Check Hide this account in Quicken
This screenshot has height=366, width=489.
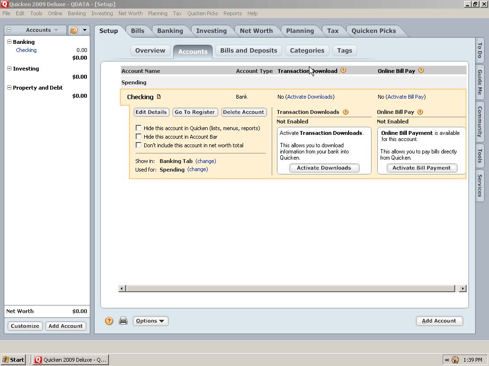click(138, 128)
